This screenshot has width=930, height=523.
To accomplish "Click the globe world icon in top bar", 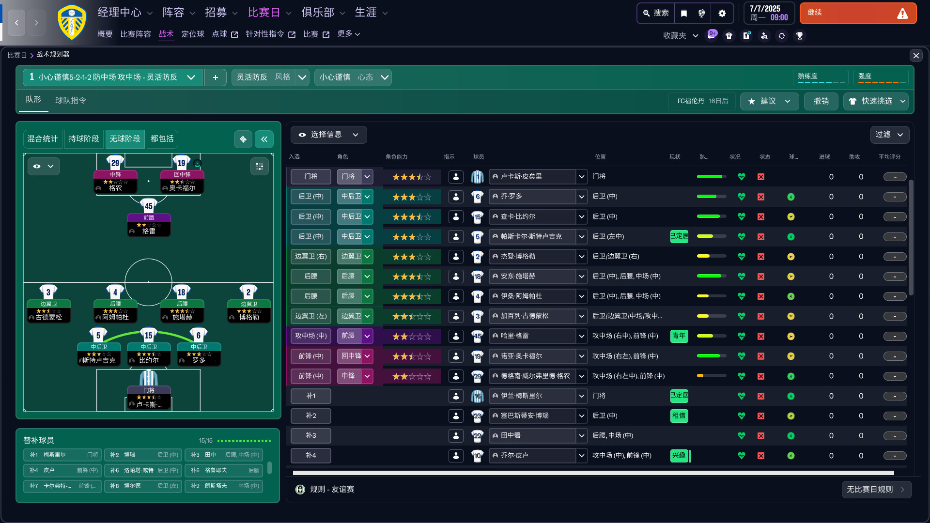I will click(702, 13).
